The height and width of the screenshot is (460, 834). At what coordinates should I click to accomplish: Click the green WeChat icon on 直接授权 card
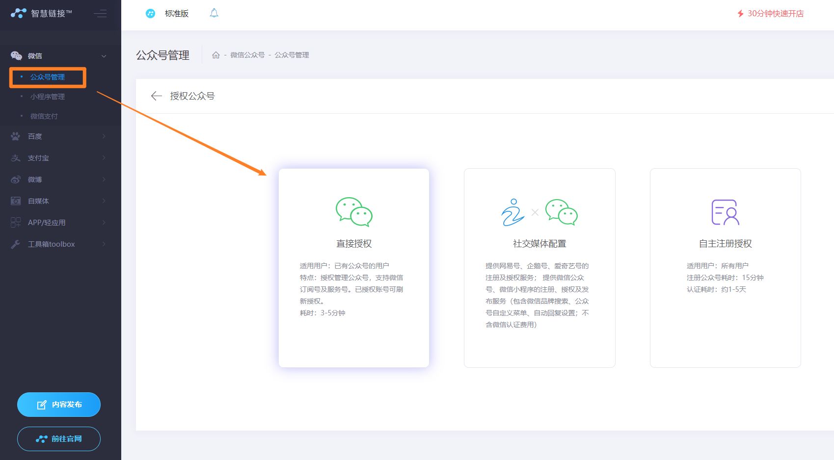354,212
